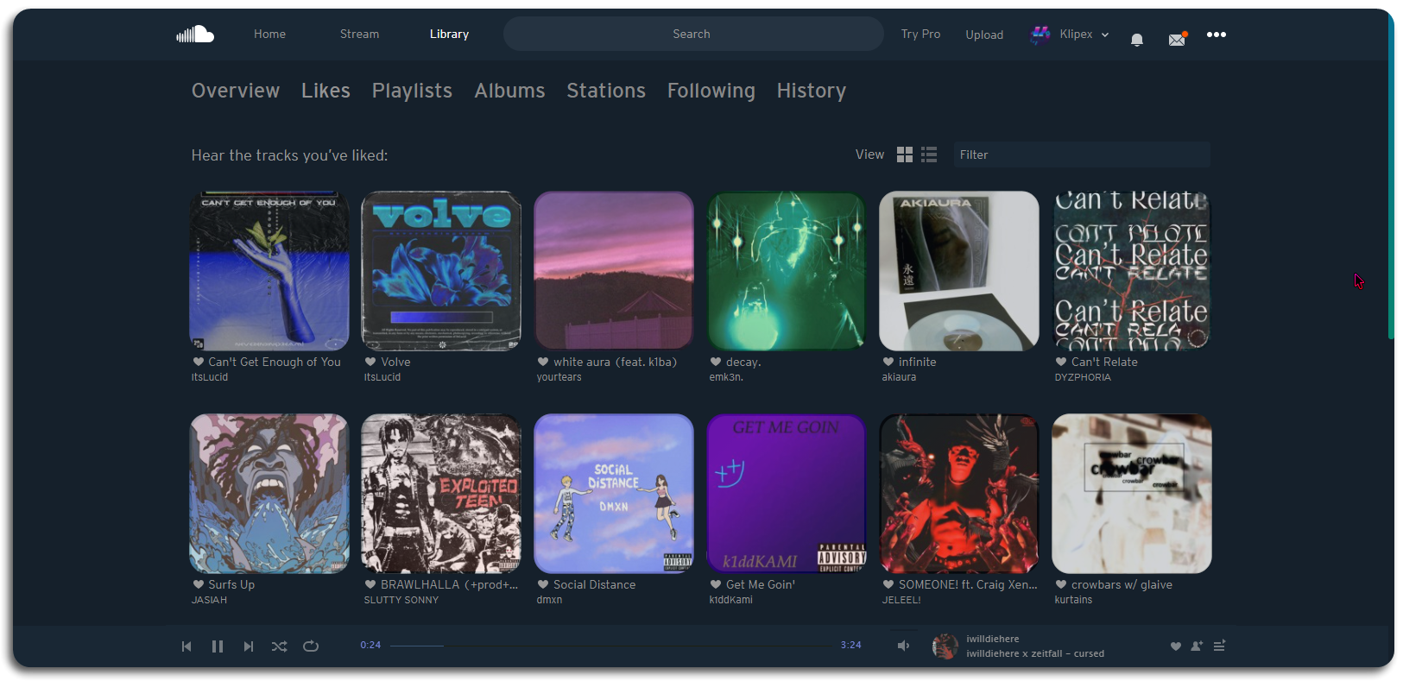The image size is (1403, 681).
Task: Follow the iwilldiehere artist from player
Action: (x=1197, y=646)
